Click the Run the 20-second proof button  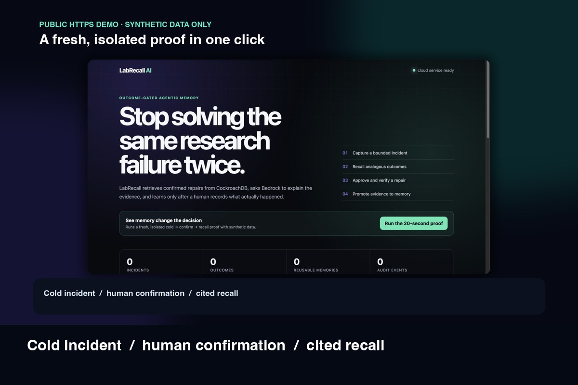coord(414,223)
